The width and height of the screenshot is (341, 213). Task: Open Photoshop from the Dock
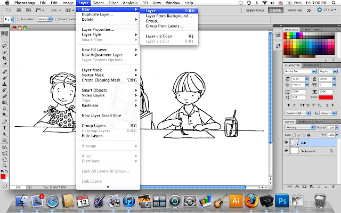[282, 201]
